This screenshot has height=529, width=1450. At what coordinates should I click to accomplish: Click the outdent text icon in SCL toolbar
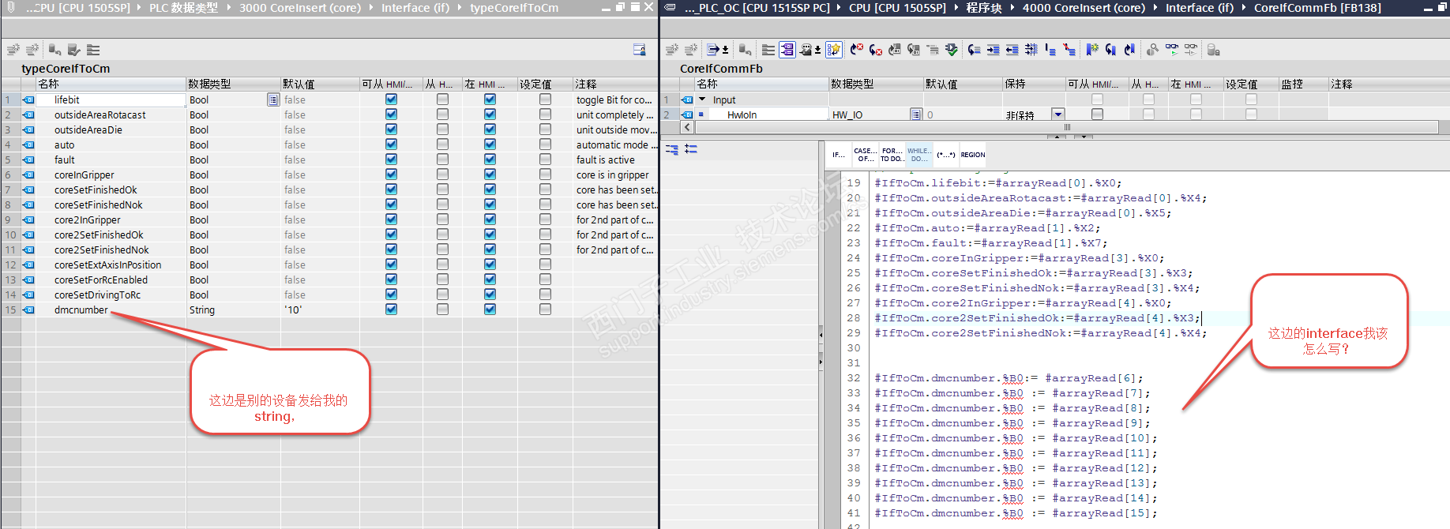[x=1012, y=50]
